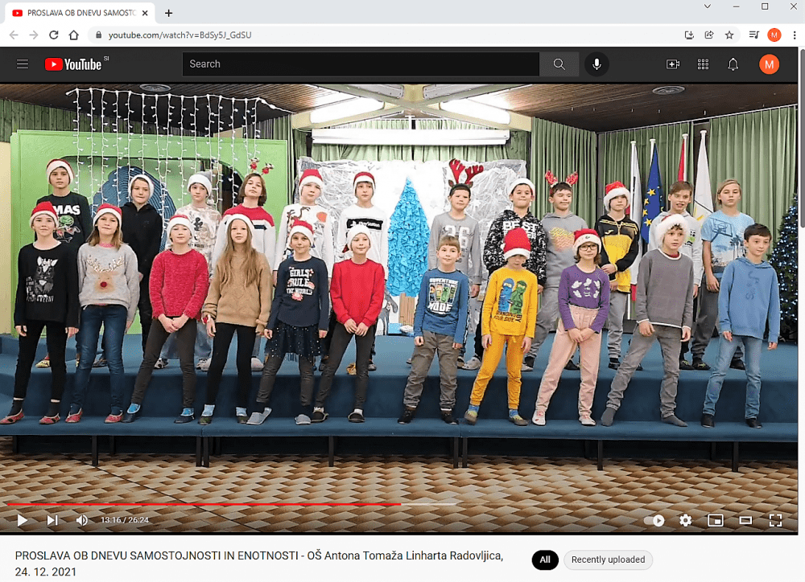Click the YouTube logo
This screenshot has height=582, width=805.
(x=73, y=64)
